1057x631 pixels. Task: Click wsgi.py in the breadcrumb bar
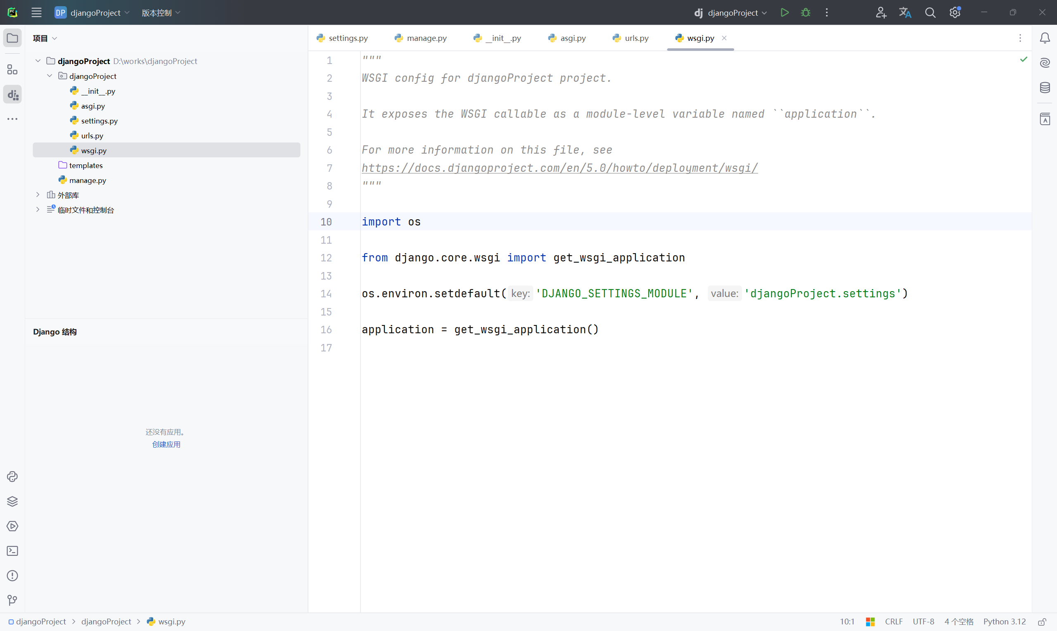click(x=166, y=622)
